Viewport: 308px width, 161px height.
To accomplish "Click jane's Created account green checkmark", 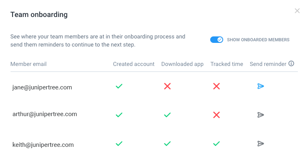I will (119, 86).
